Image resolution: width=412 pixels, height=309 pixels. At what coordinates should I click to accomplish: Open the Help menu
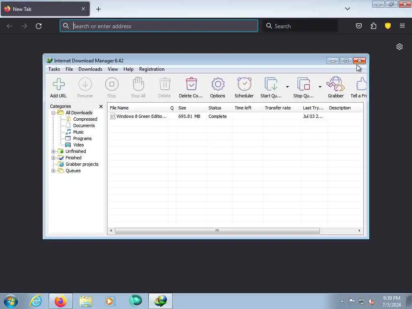128,69
